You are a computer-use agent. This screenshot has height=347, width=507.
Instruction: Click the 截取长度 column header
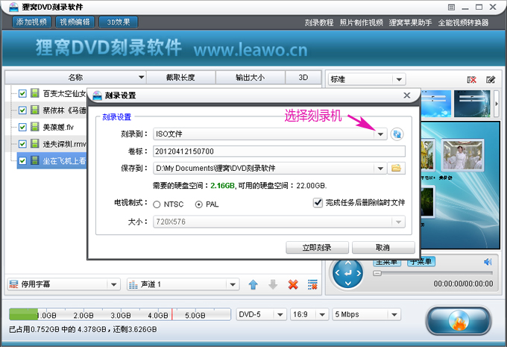(x=180, y=78)
